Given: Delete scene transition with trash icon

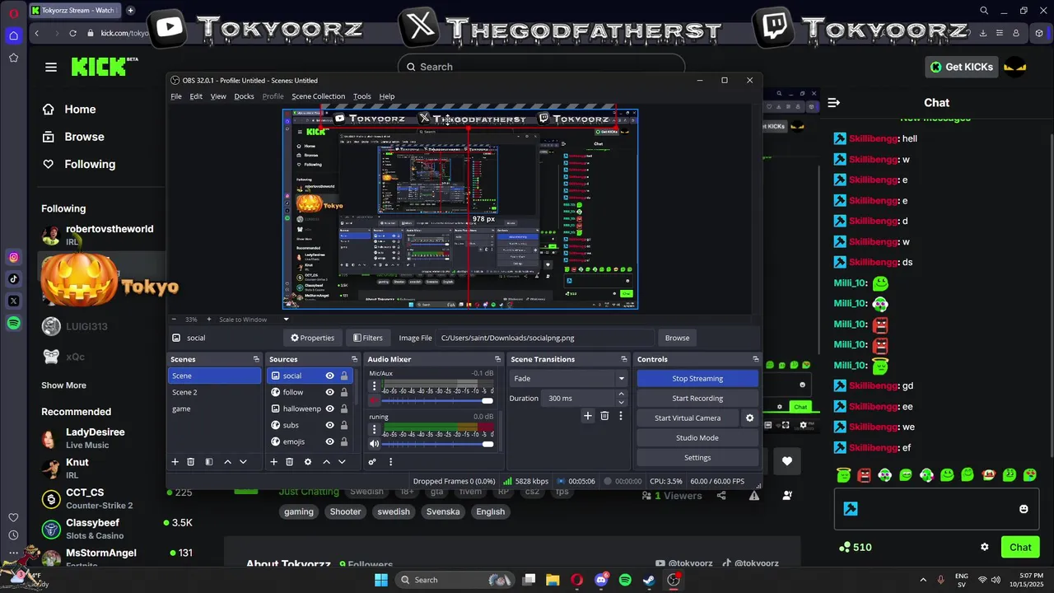Looking at the screenshot, I should click(x=604, y=416).
